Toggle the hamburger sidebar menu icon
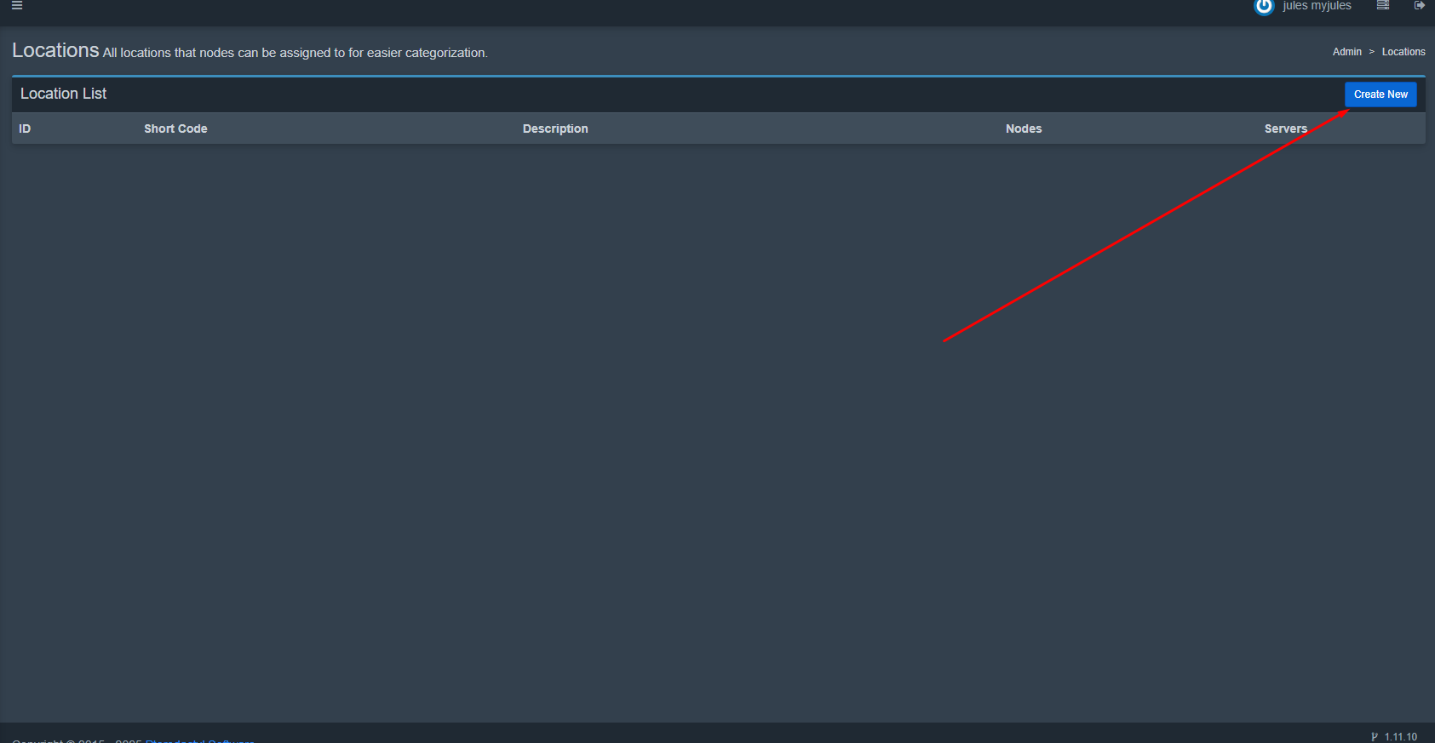1435x743 pixels. [17, 5]
